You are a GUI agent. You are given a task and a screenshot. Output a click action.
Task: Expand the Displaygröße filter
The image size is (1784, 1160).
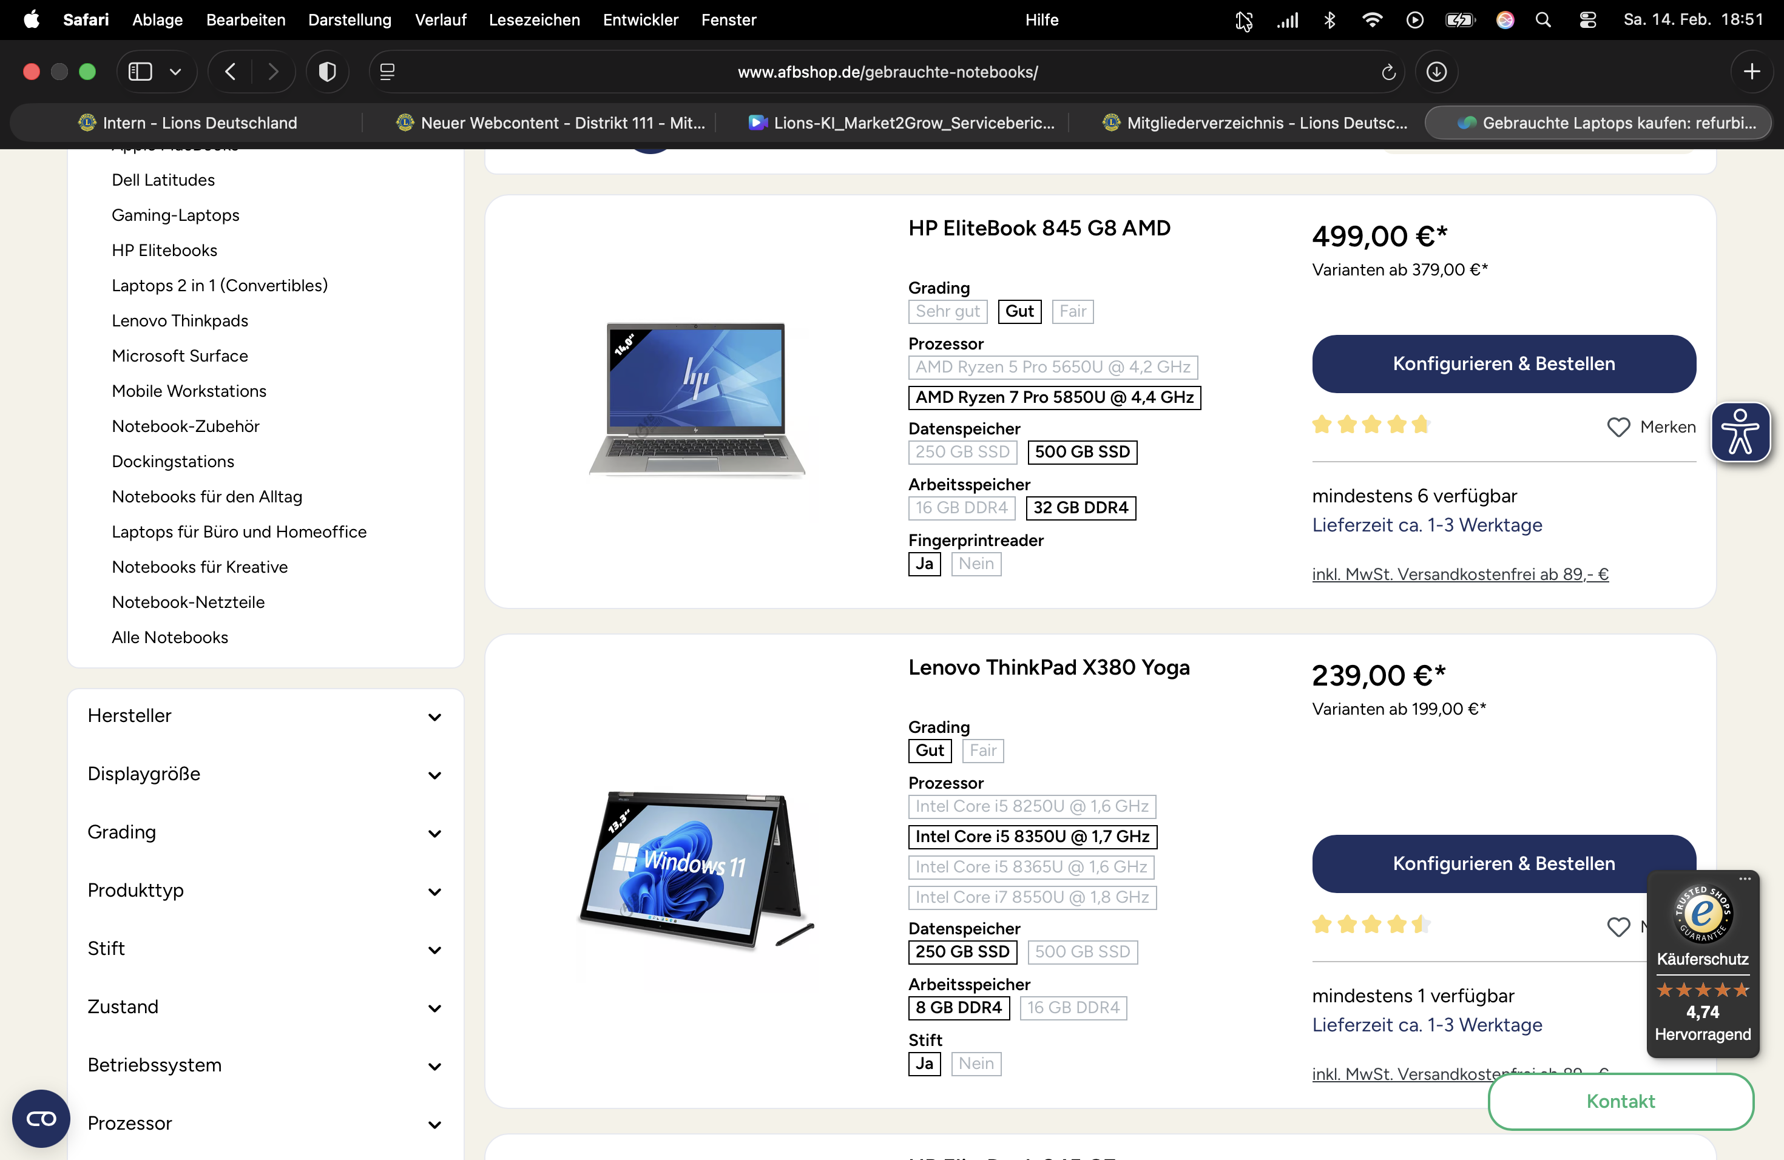point(265,774)
